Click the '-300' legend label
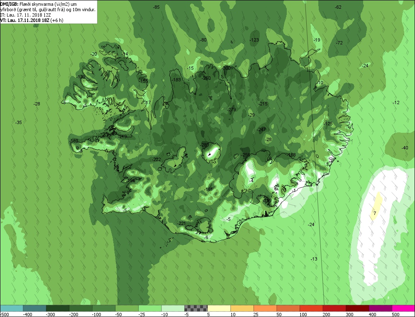 [51, 315]
